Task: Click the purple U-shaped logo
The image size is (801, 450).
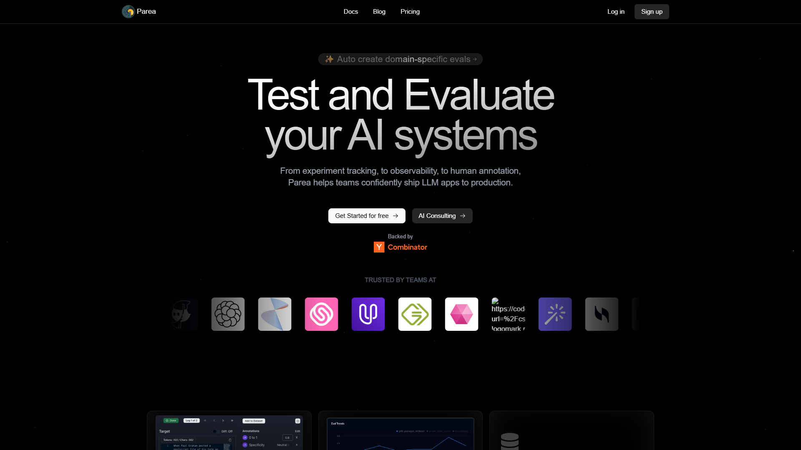Action: tap(368, 314)
